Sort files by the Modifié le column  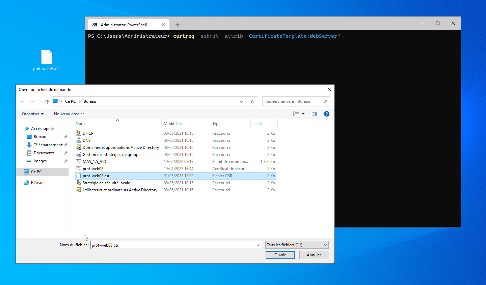(x=173, y=124)
